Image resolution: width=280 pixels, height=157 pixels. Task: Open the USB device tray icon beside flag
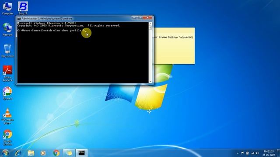[x=248, y=153]
